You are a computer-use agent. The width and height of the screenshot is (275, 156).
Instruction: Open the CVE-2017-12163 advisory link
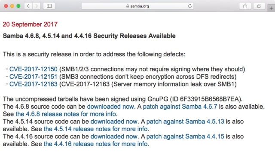coord(34,84)
